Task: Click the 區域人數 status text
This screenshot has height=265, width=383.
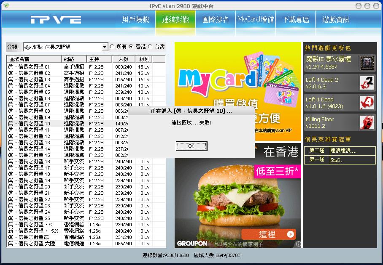Action: [217, 255]
